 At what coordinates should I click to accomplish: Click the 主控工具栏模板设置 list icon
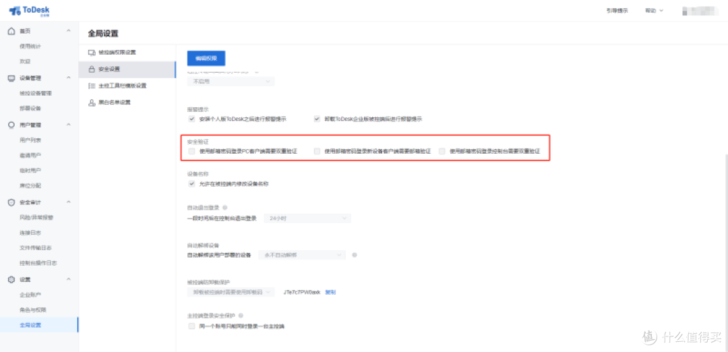(92, 86)
